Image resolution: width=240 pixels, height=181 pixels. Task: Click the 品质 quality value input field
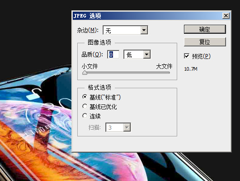pyautogui.click(x=113, y=54)
